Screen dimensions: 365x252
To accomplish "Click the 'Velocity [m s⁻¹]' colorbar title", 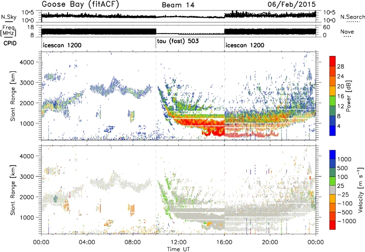I will (360, 190).
